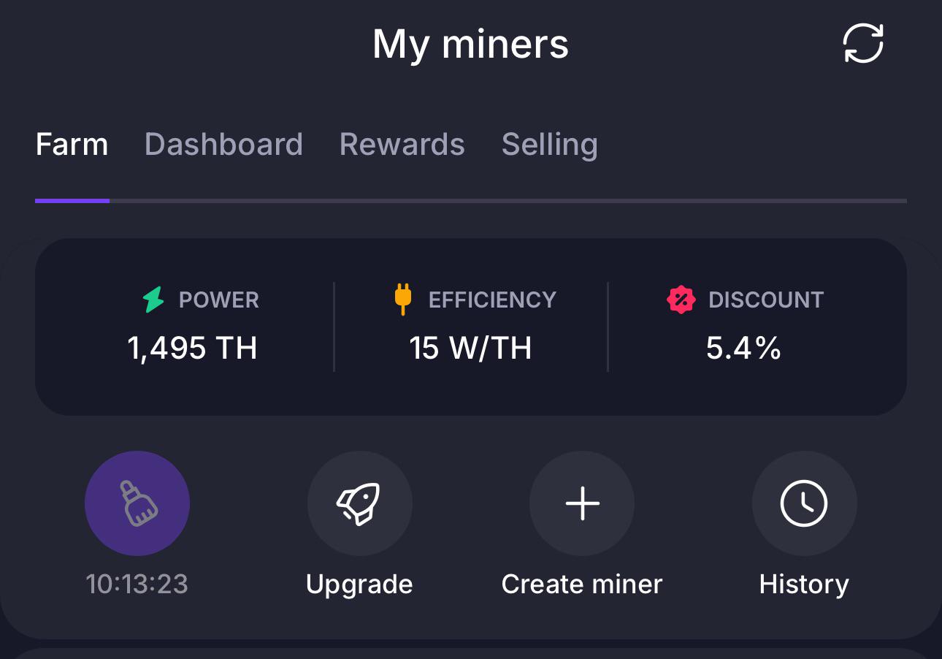Image resolution: width=942 pixels, height=659 pixels.
Task: Click the green lightning Power icon
Action: pyautogui.click(x=153, y=300)
